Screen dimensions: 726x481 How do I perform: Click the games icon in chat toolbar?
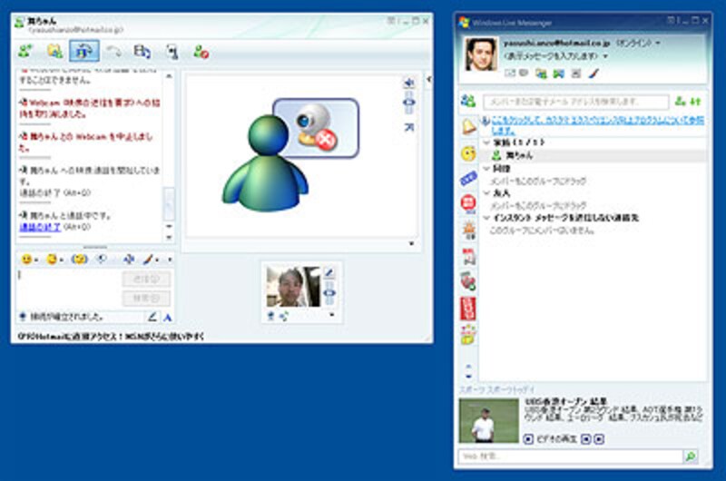(172, 52)
